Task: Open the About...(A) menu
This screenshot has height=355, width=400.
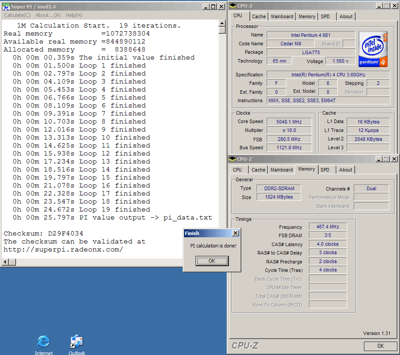Action: pos(48,15)
